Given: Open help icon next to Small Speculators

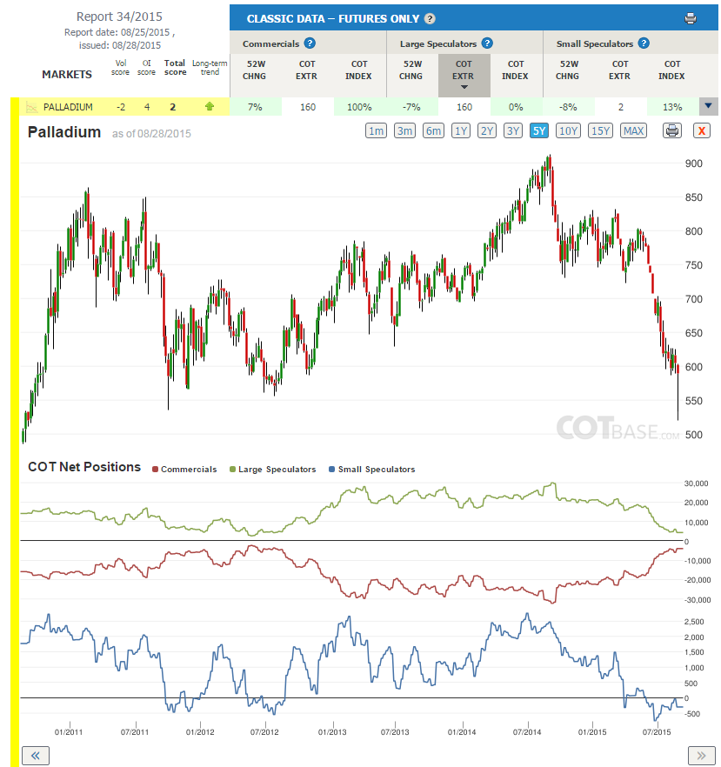Looking at the screenshot, I should click(644, 43).
